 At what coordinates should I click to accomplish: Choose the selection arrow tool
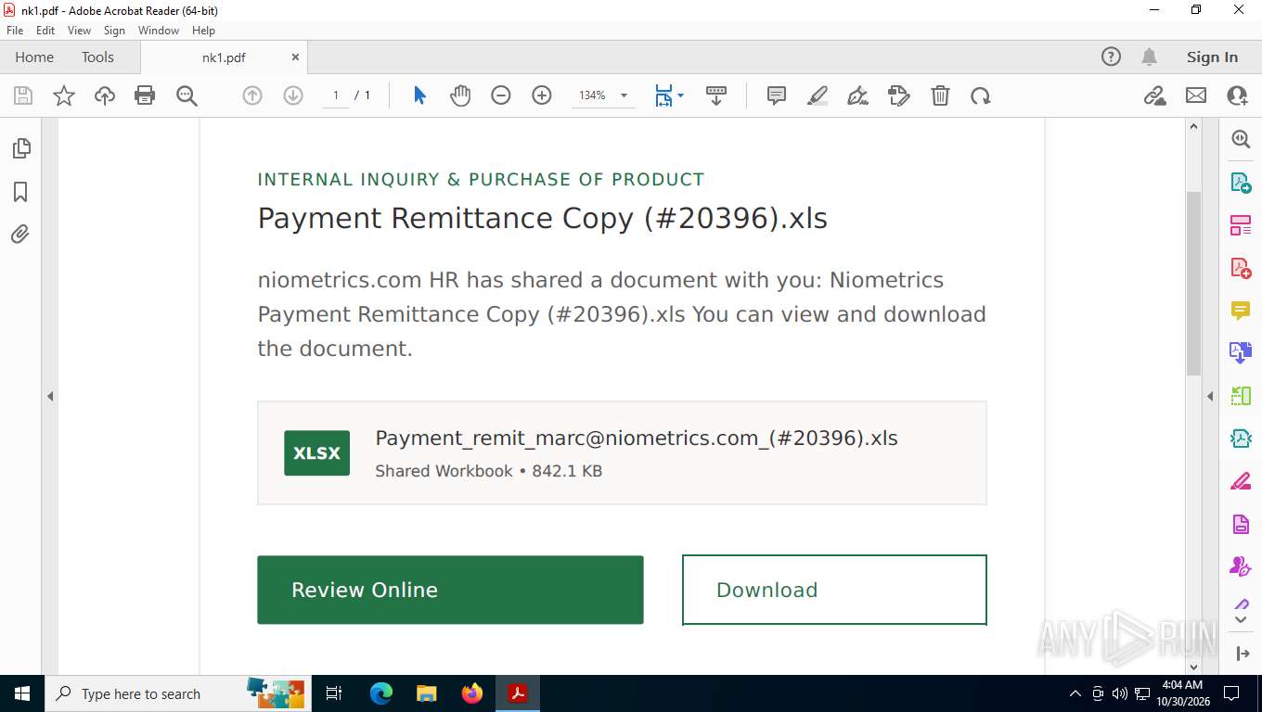click(x=419, y=95)
